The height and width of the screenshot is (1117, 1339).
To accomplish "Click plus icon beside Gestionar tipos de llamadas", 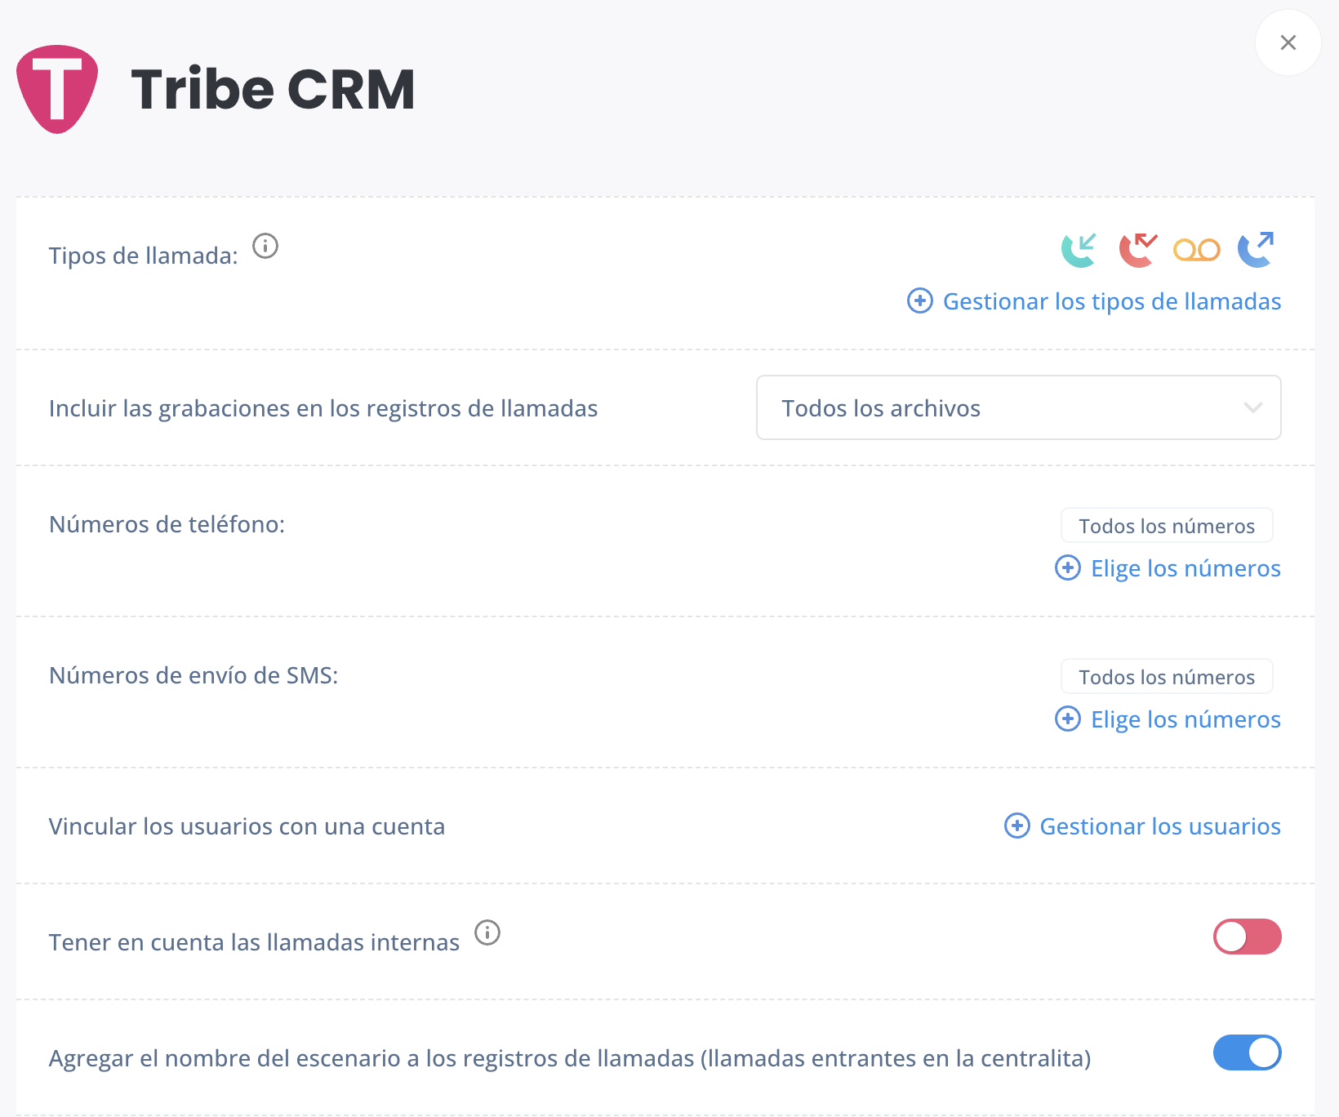I will tap(920, 300).
